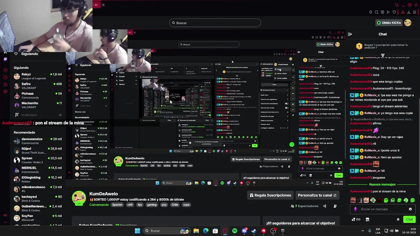Open recommended channel Spreen
This screenshot has width=420, height=236.
(x=38, y=160)
